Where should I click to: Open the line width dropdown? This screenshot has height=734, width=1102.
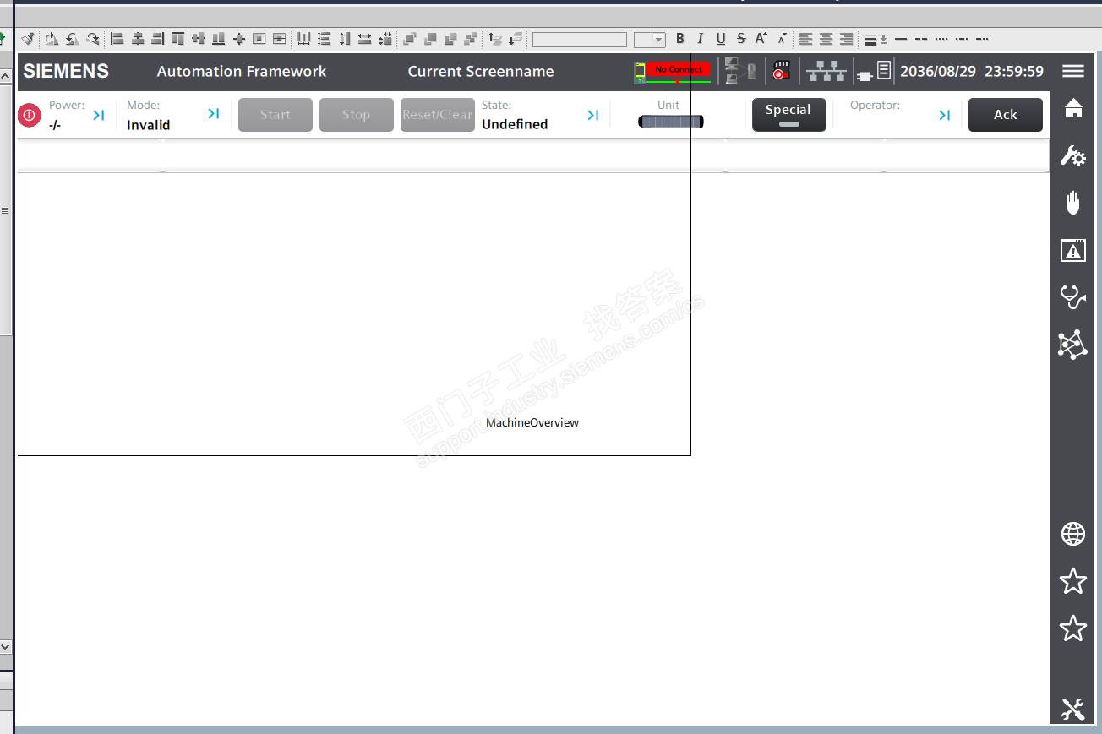(x=875, y=40)
